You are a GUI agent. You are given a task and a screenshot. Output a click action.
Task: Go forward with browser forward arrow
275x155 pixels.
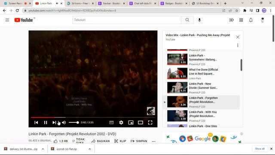(x=11, y=10)
